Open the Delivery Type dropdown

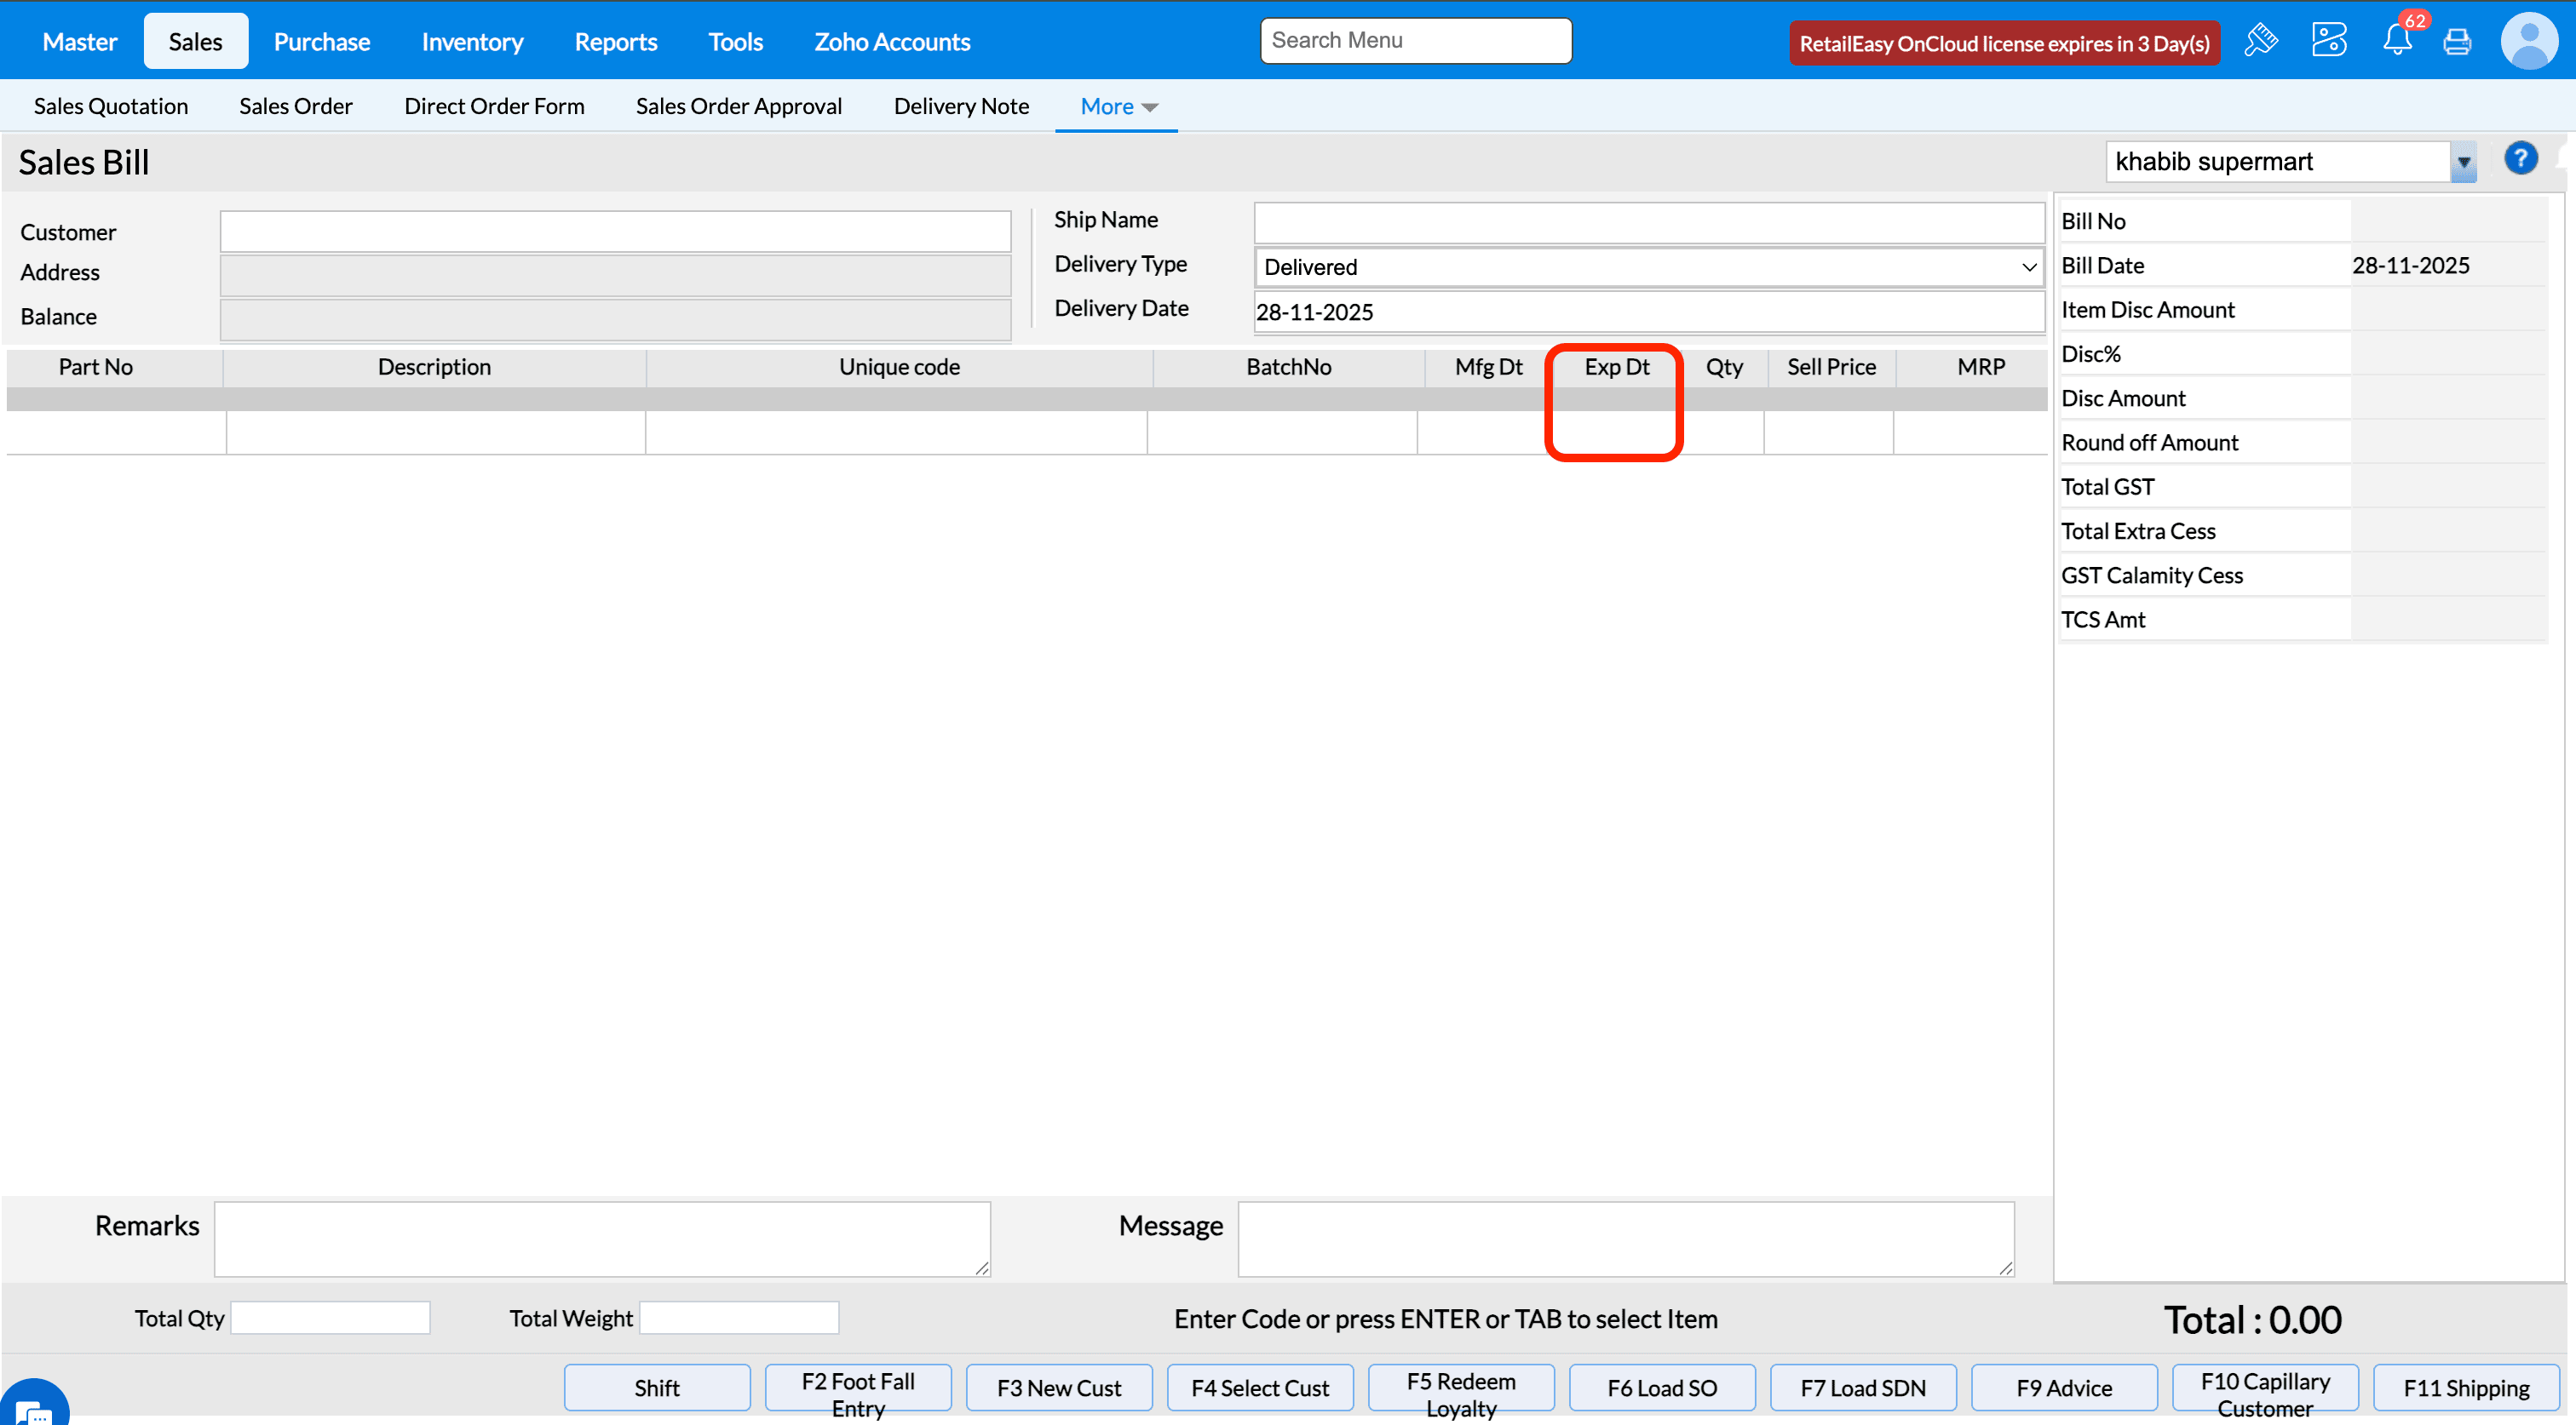click(1648, 266)
